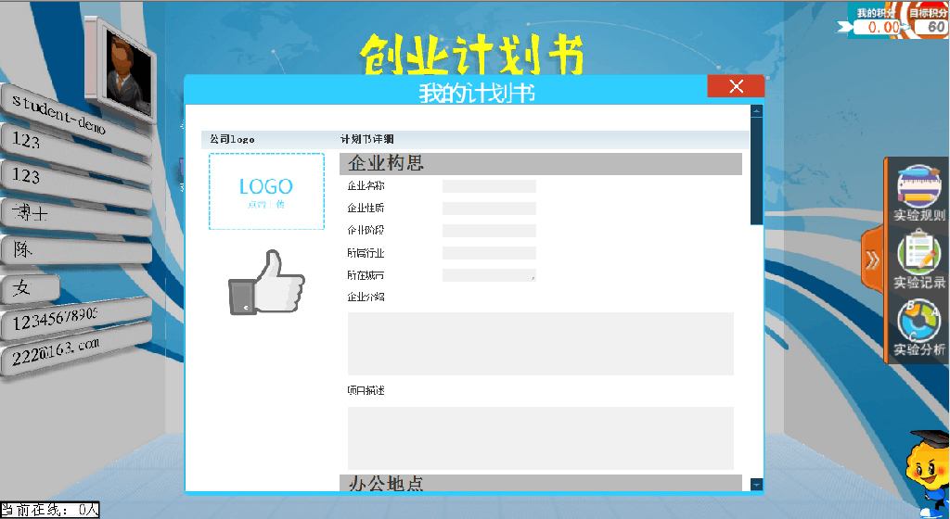Click inside the 项目描述 text area
Screen dimensions: 950x519
coord(540,437)
